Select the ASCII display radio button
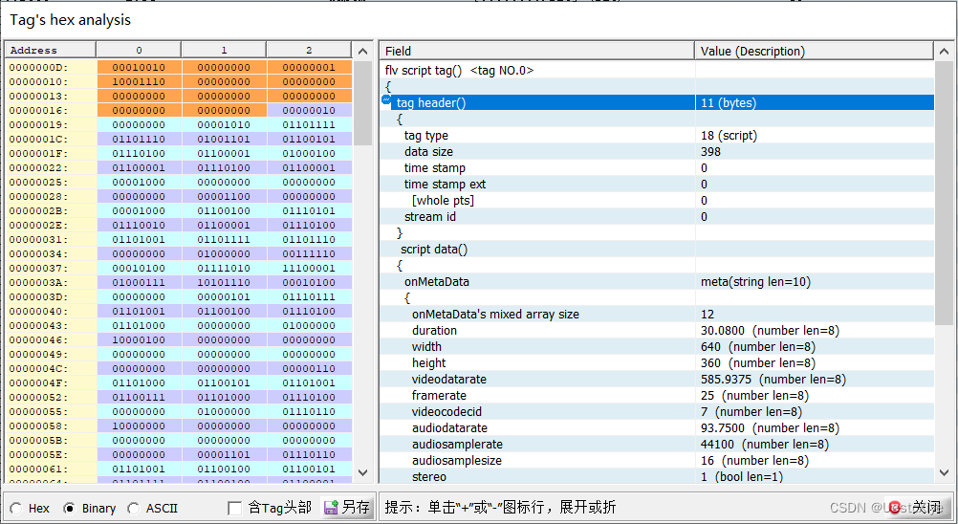958x524 pixels. (133, 508)
